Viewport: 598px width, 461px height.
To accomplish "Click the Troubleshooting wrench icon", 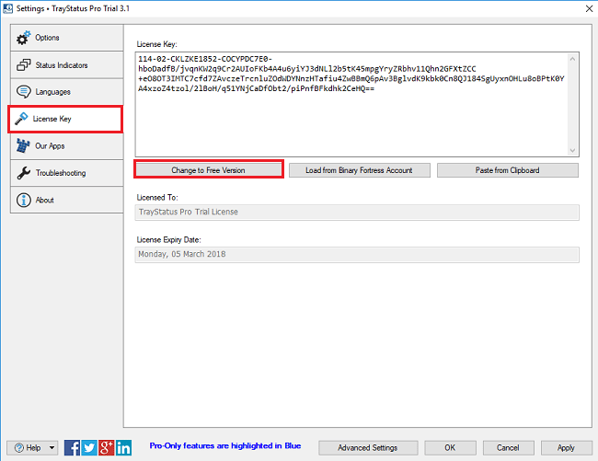I will point(23,173).
